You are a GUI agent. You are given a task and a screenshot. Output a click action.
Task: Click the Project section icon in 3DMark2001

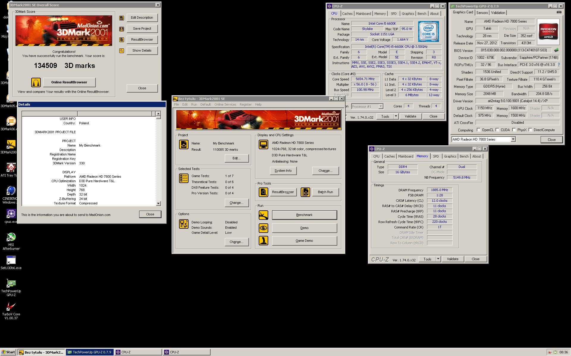[x=184, y=144]
